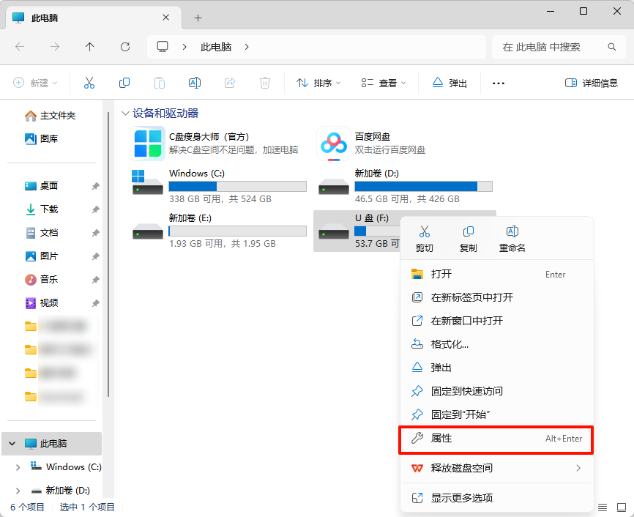
Task: Open the 排序 dropdown
Action: 318,83
